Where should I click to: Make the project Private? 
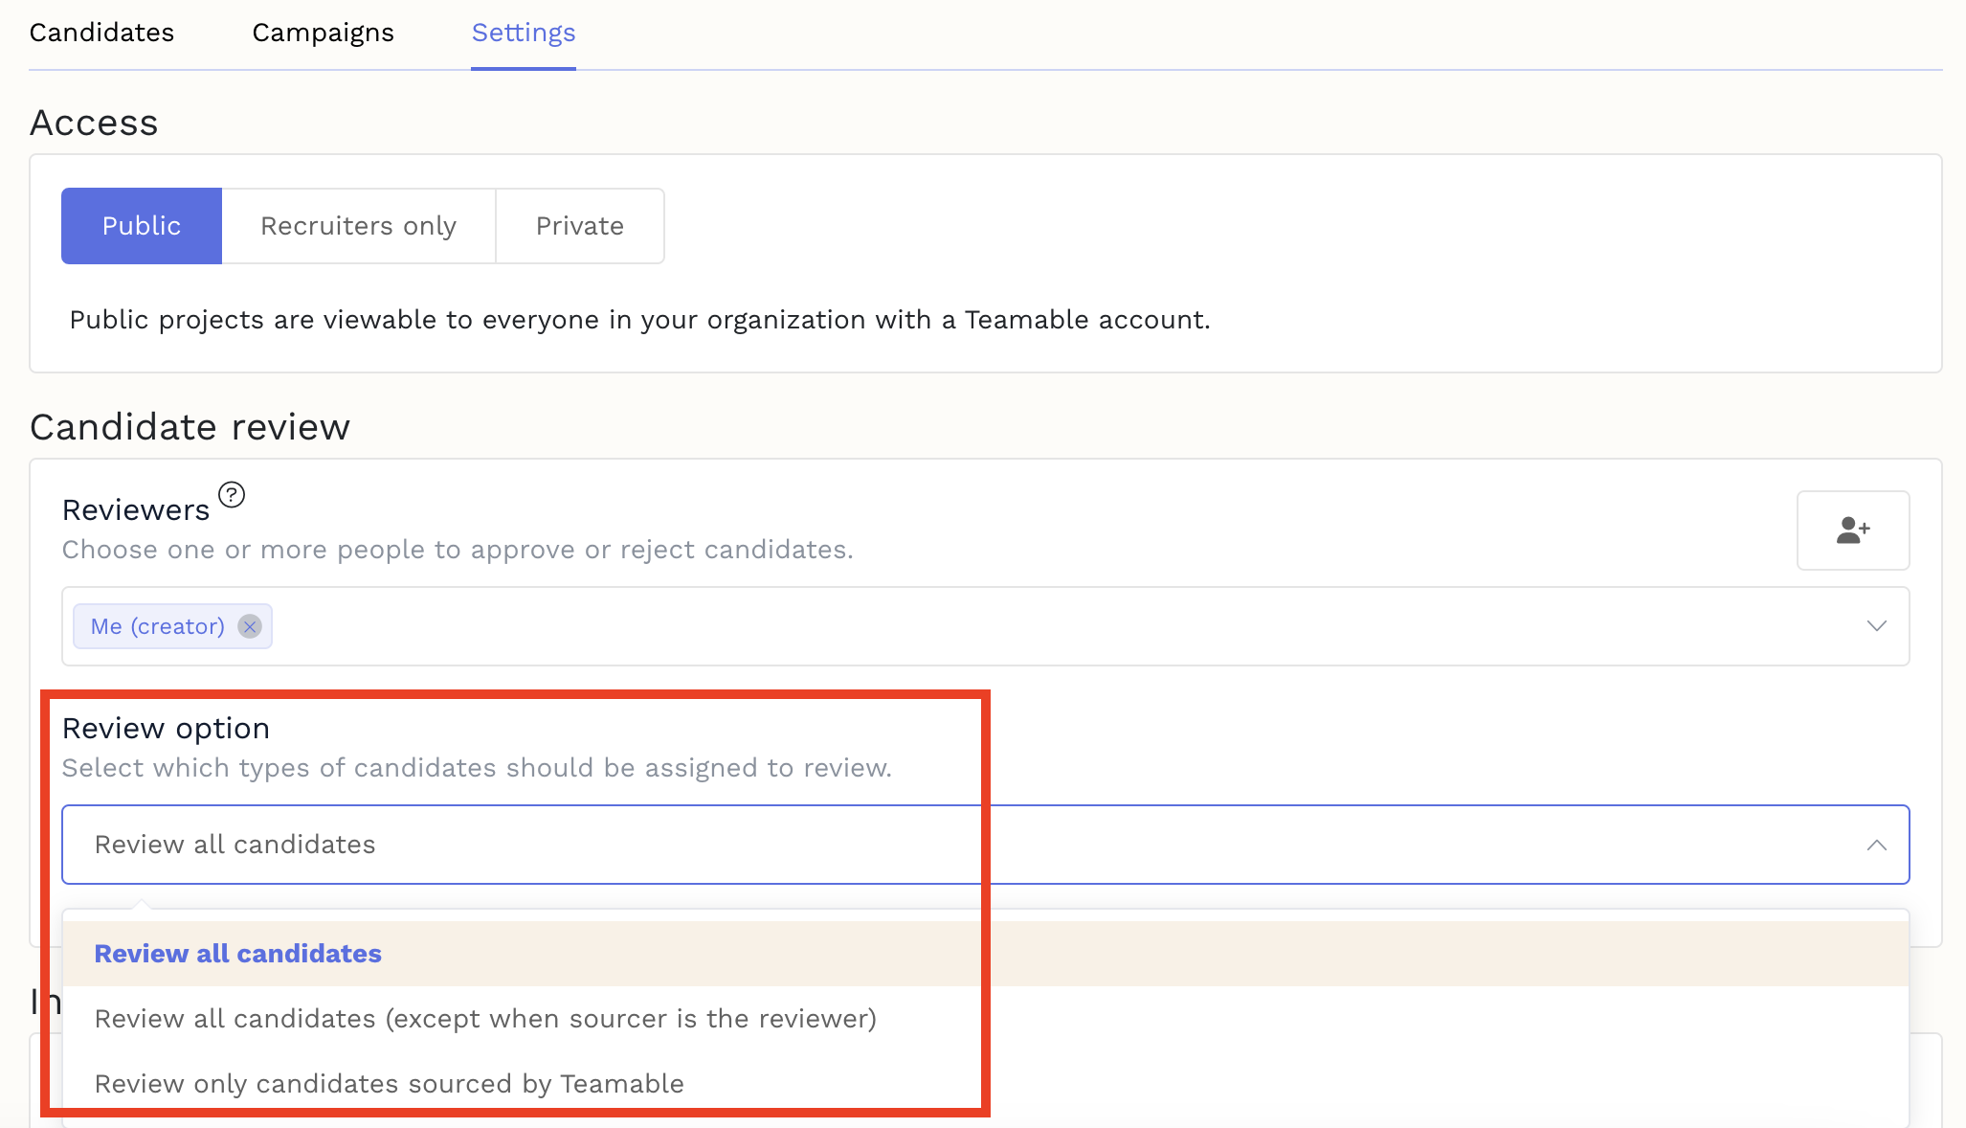click(579, 226)
